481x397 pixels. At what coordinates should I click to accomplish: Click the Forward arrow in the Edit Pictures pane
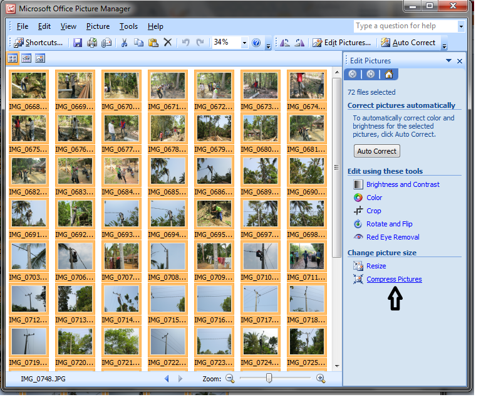(371, 74)
